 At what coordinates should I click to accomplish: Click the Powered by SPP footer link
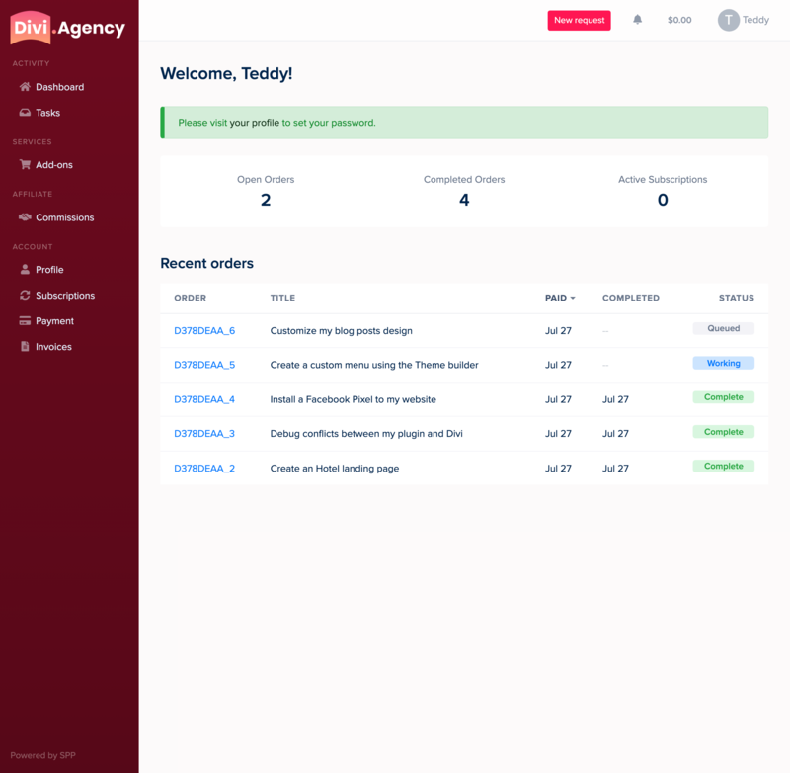[42, 755]
